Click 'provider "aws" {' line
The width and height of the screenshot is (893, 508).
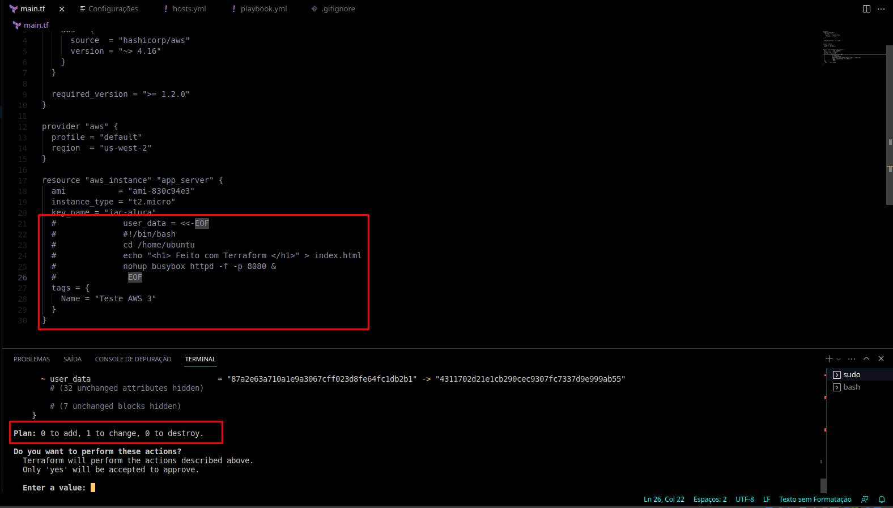pyautogui.click(x=80, y=127)
